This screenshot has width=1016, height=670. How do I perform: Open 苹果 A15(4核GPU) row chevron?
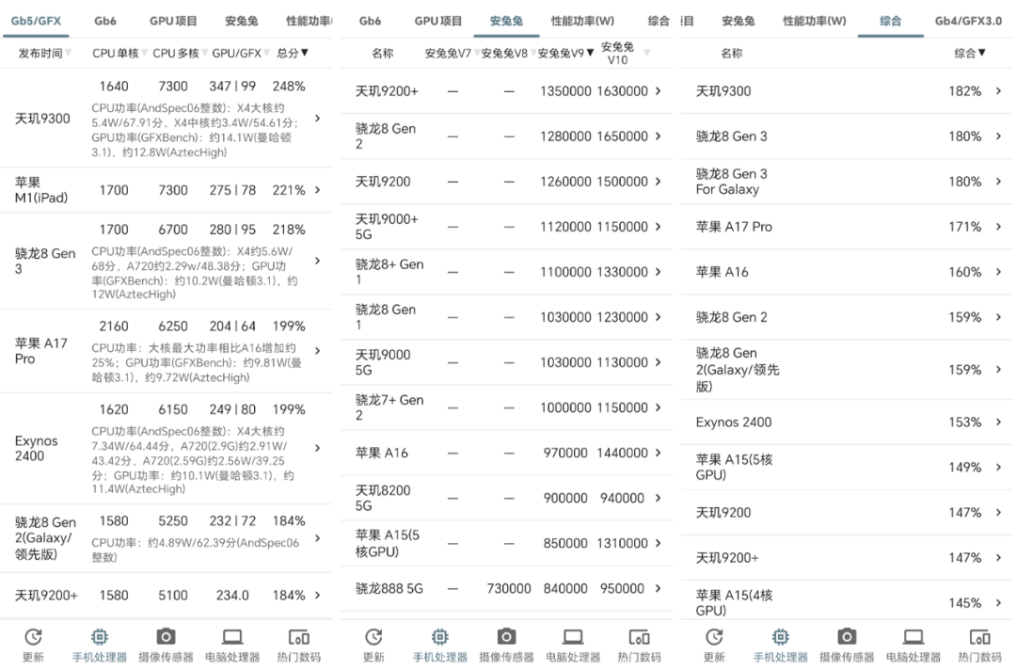tap(998, 602)
